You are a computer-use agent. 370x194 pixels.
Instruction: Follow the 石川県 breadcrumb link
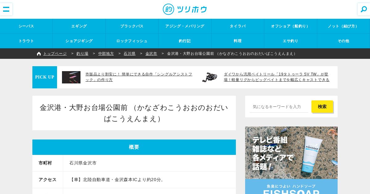129,54
